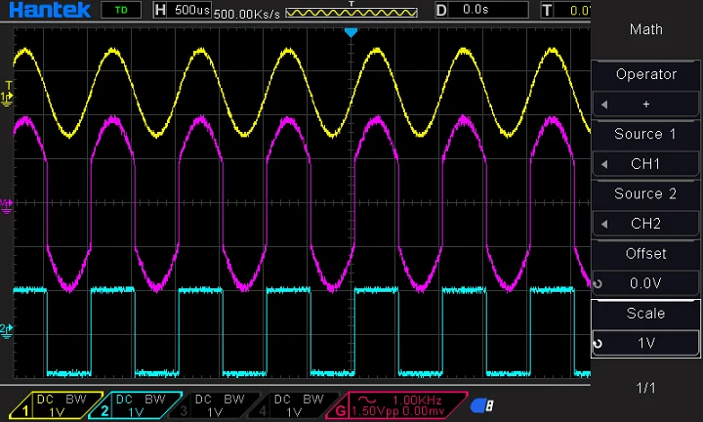Select the Scale 1V setting
This screenshot has height=422, width=703.
tap(645, 343)
